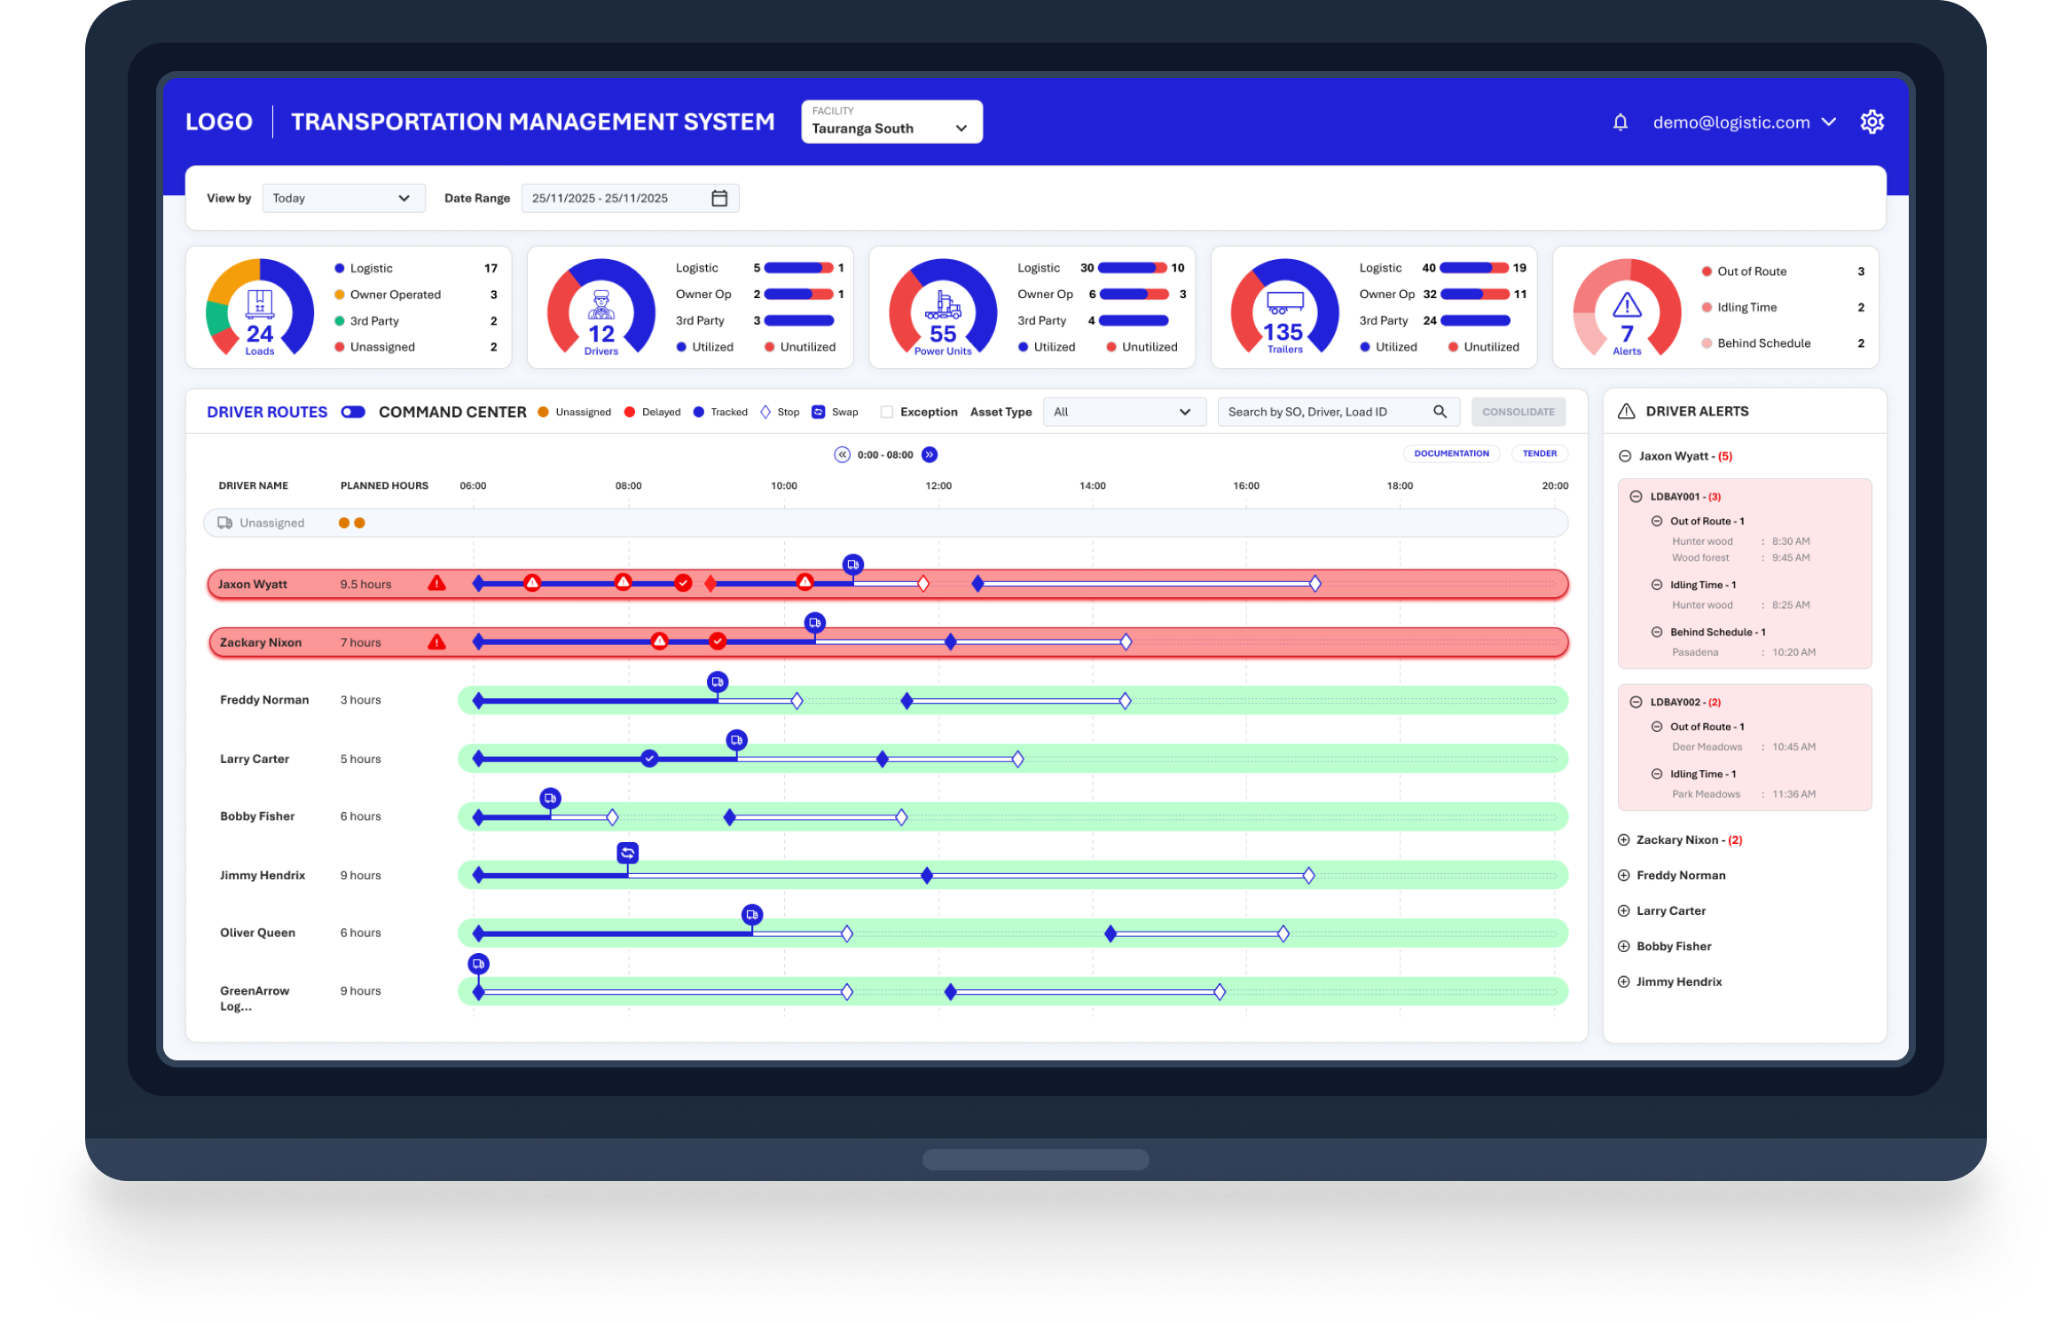Enable the Exception checkbox
The width and height of the screenshot is (2072, 1323).
(886, 412)
